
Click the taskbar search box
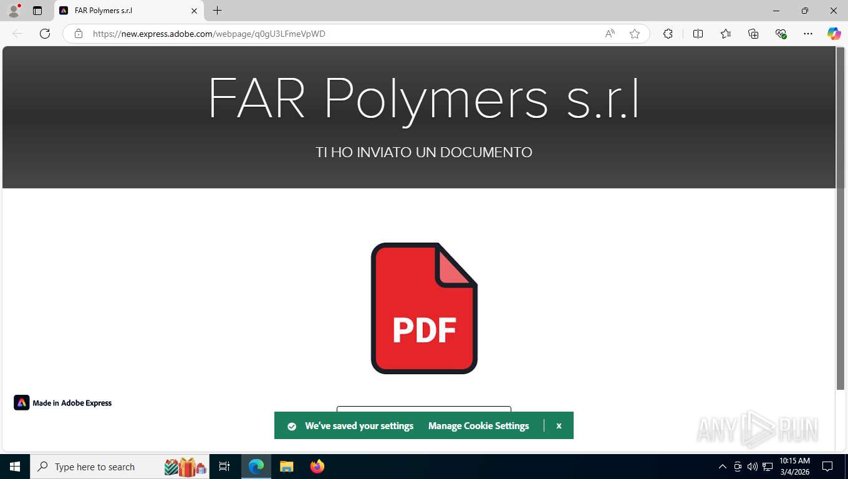pos(121,467)
